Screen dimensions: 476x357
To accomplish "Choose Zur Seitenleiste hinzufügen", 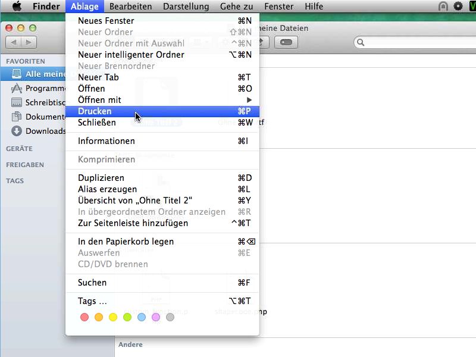I will pyautogui.click(x=162, y=224).
